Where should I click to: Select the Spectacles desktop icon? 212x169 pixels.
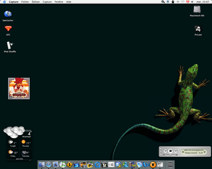pyautogui.click(x=8, y=14)
